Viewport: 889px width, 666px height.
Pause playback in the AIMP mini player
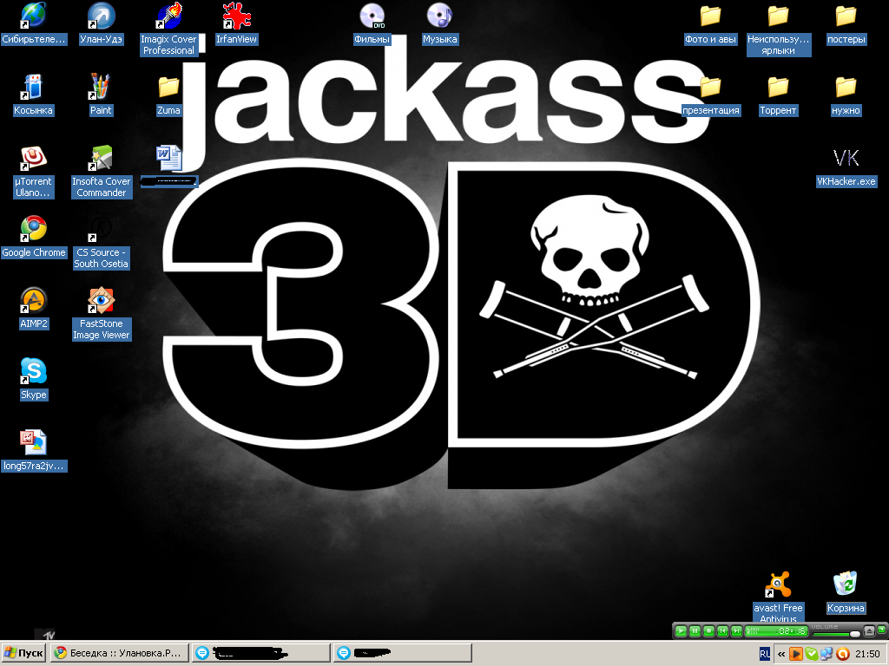695,631
